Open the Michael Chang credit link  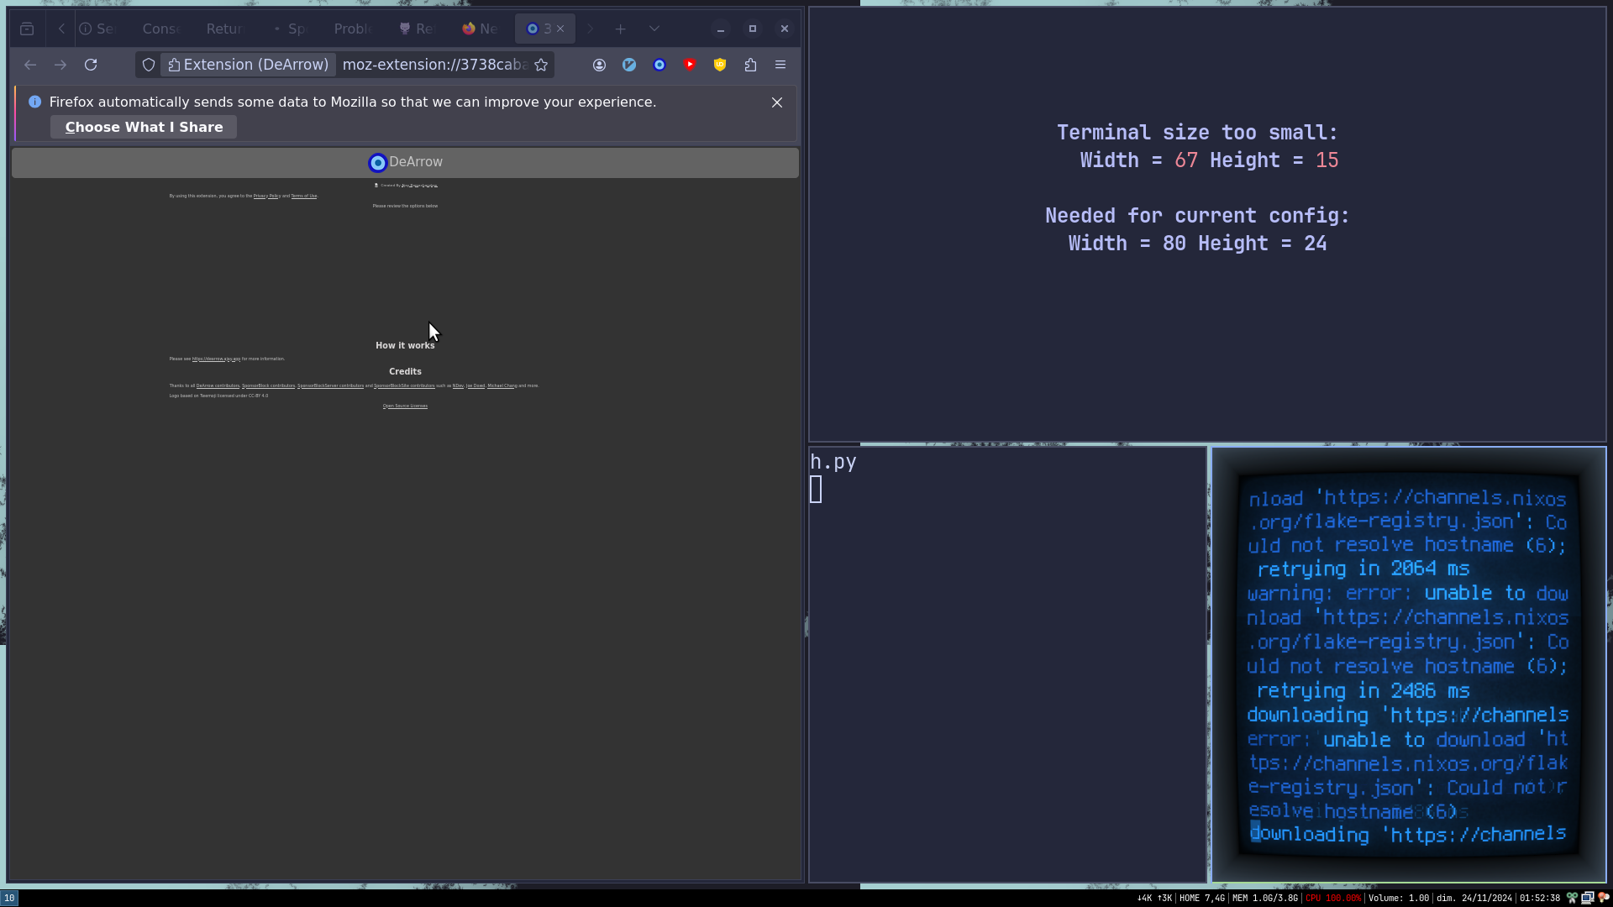[x=502, y=385]
